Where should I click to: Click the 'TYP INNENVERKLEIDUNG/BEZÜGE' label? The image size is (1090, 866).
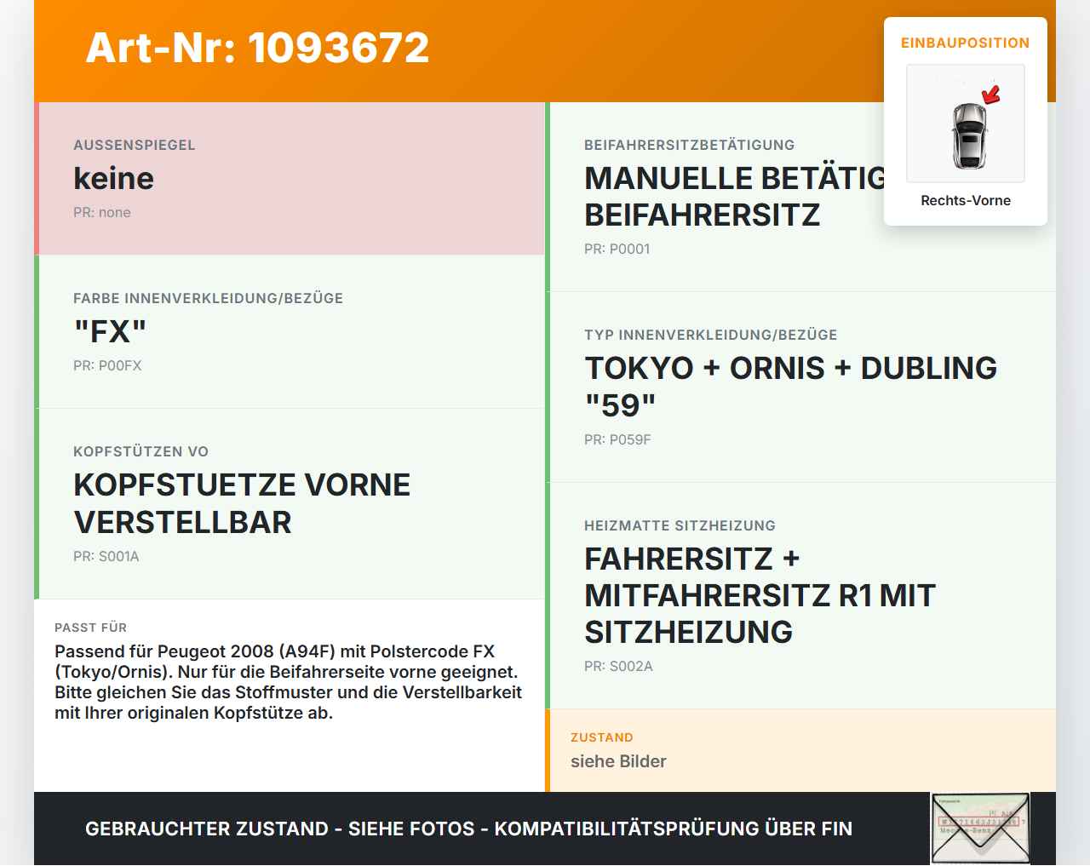(711, 335)
